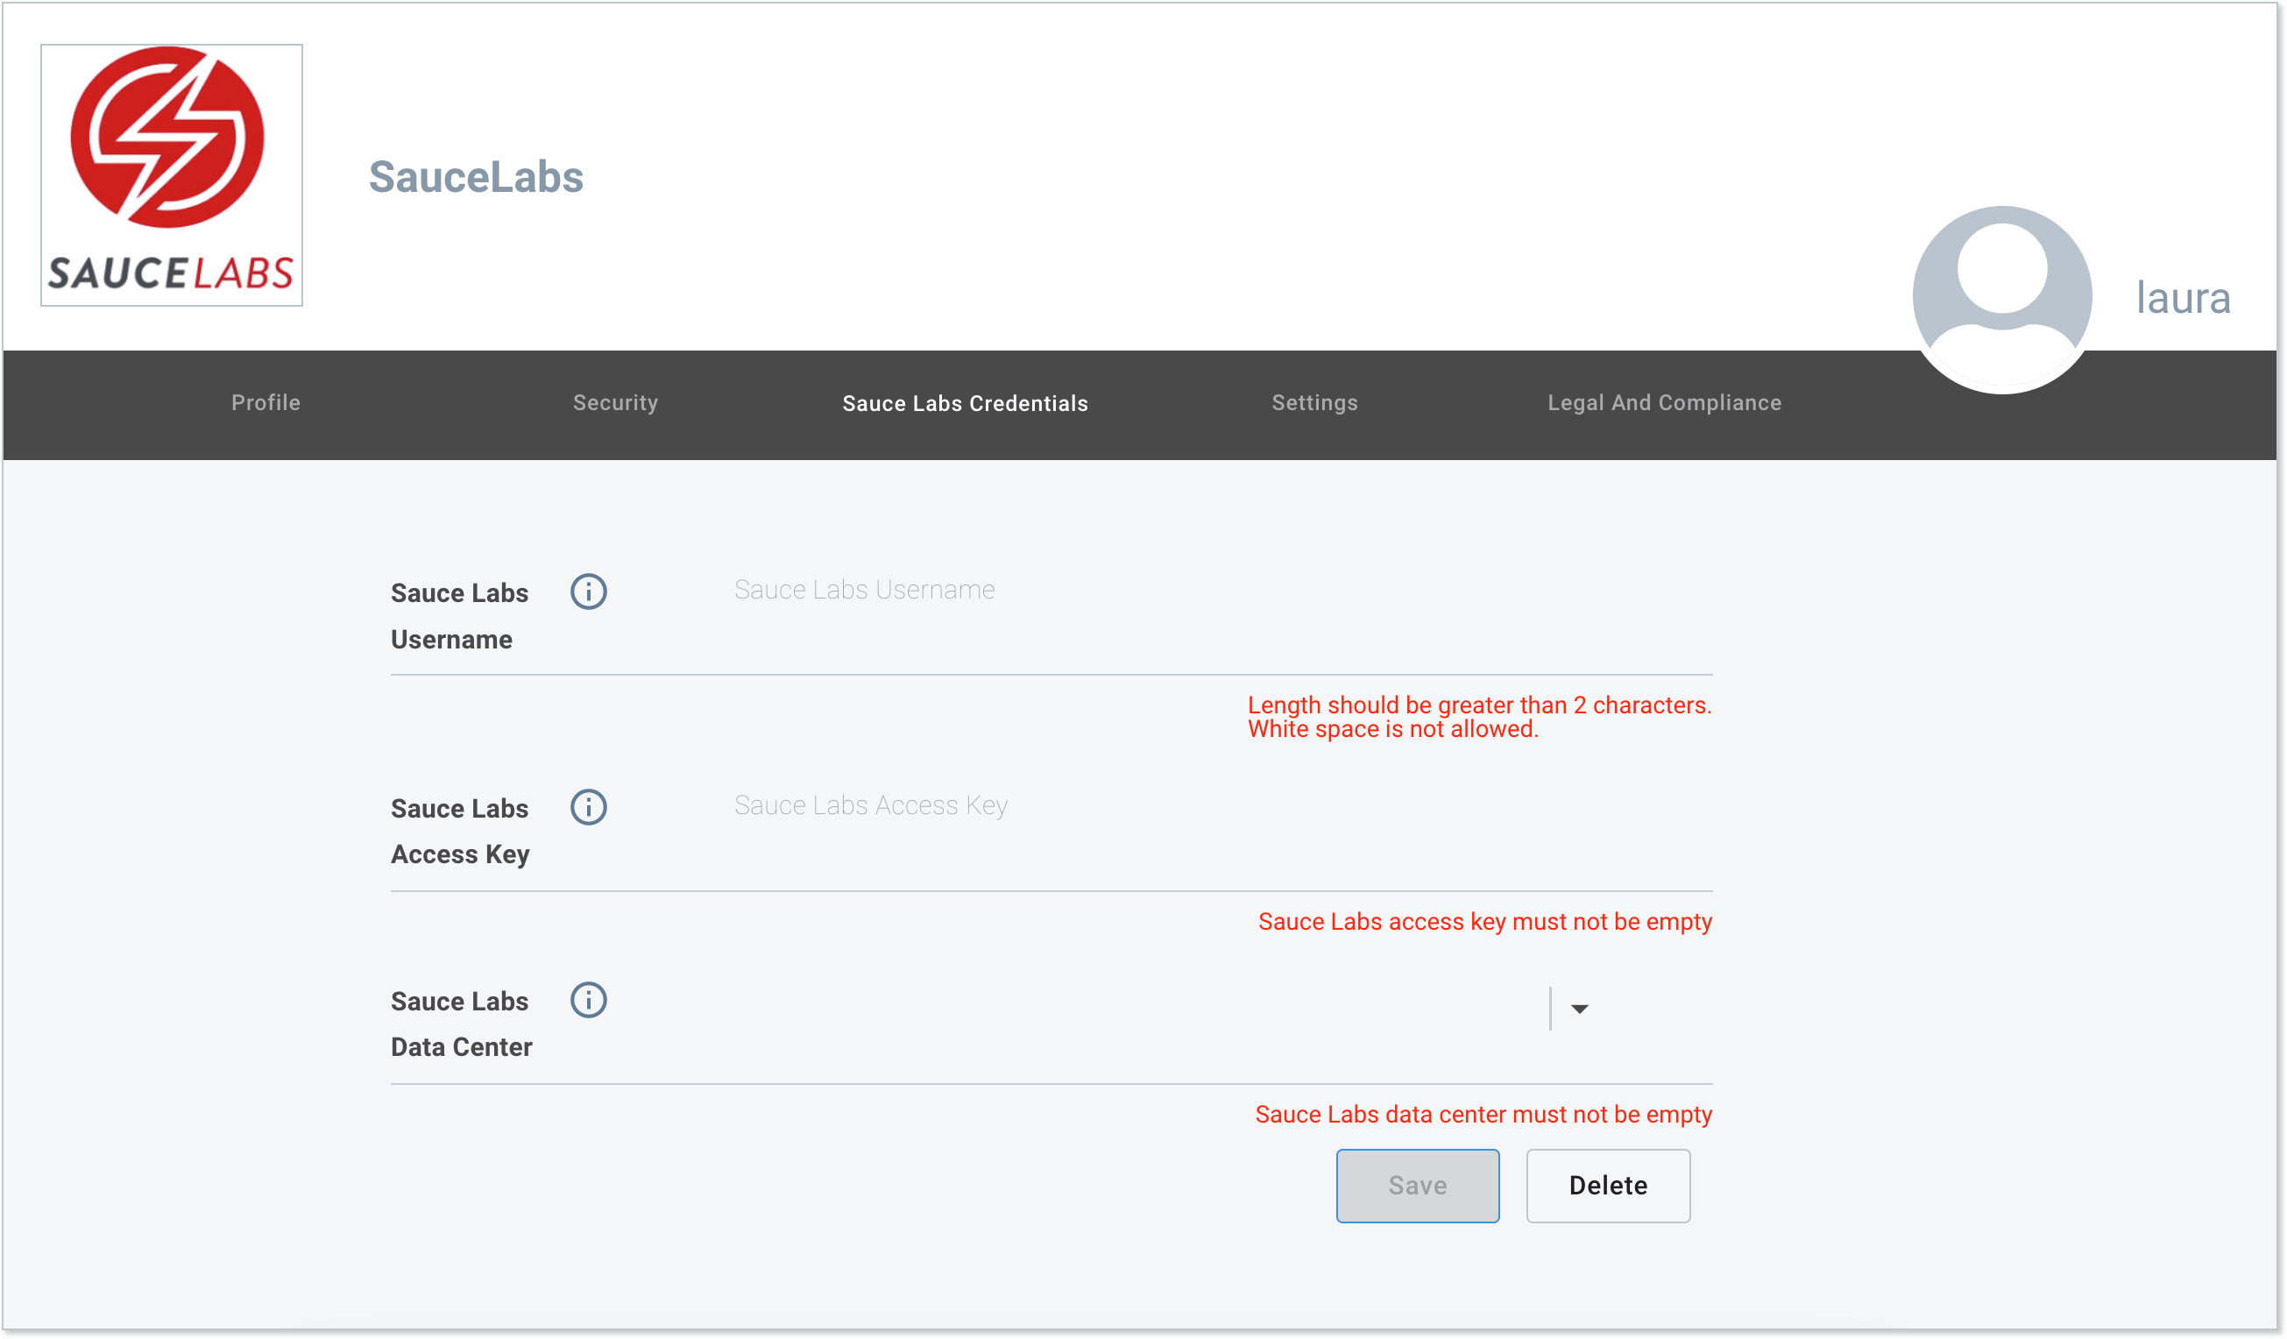
Task: Navigate to the Profile tab
Action: coord(265,401)
